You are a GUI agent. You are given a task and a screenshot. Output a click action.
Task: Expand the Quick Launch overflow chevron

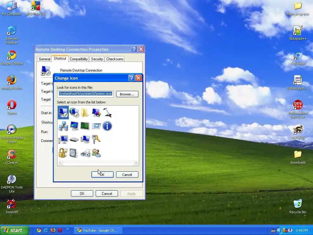[68, 229]
